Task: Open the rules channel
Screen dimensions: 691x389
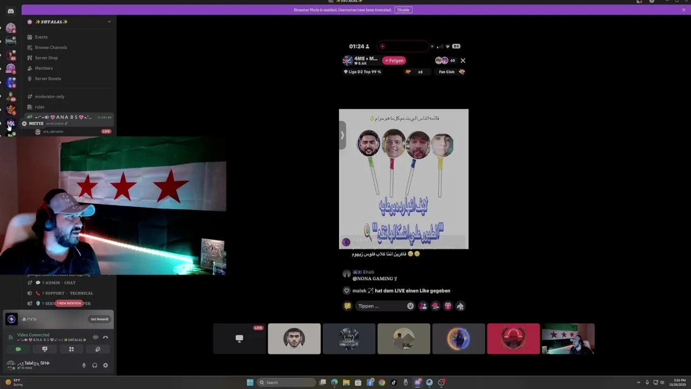Action: 69,107
